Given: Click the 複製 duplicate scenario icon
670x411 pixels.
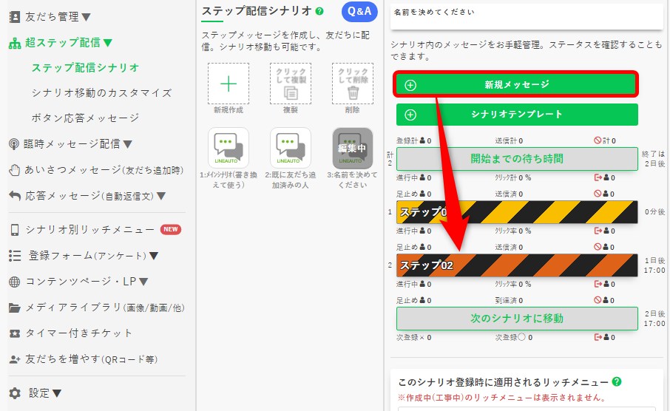Looking at the screenshot, I should (x=291, y=84).
